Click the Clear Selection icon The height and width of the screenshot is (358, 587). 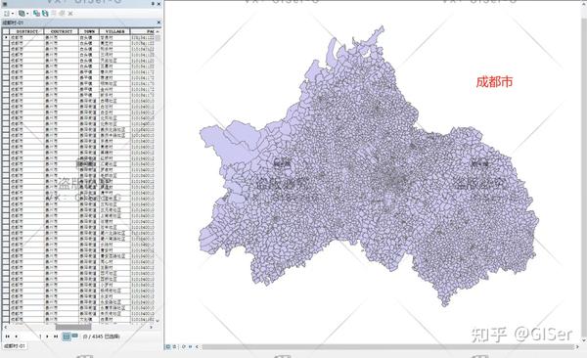(54, 14)
